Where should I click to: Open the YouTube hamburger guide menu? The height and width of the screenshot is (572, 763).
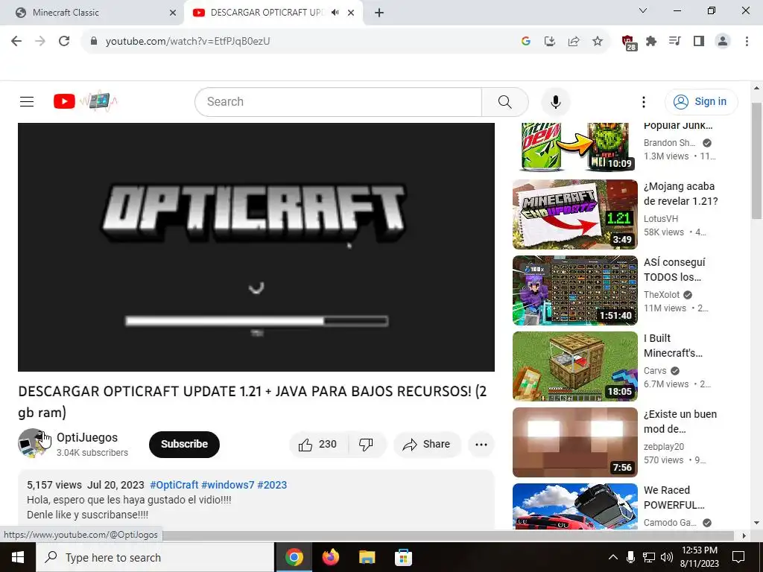tap(27, 101)
